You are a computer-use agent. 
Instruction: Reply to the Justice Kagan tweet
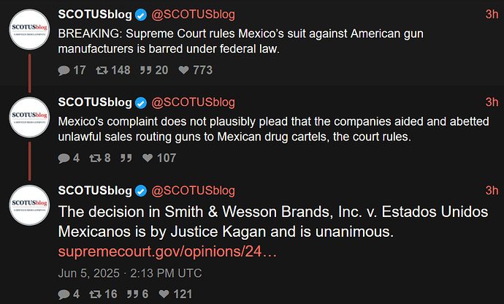pyautogui.click(x=64, y=294)
